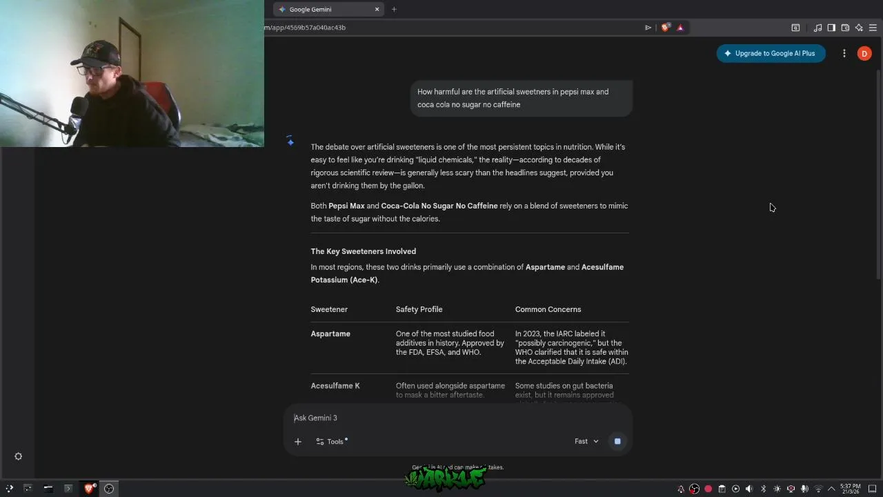Viewport: 883px width, 497px height.
Task: Click the Ask Gemini 3 input field
Action: tap(457, 418)
